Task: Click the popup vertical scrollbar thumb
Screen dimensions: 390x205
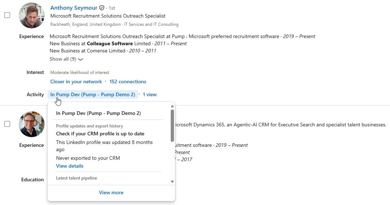Action: 172,126
